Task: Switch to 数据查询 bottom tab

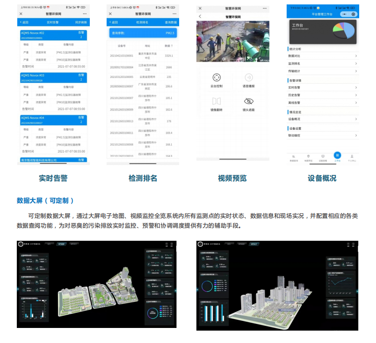Action: pyautogui.click(x=294, y=158)
